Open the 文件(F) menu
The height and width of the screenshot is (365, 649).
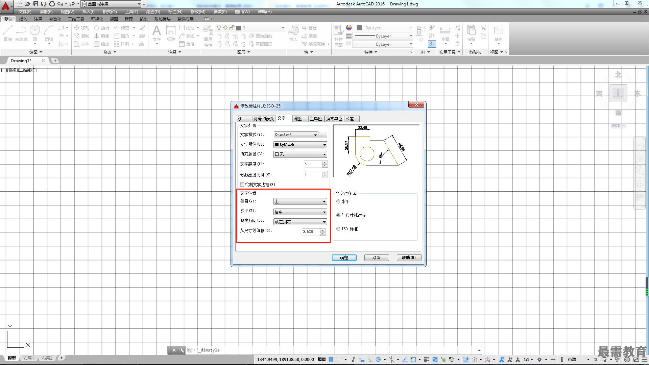(25, 11)
